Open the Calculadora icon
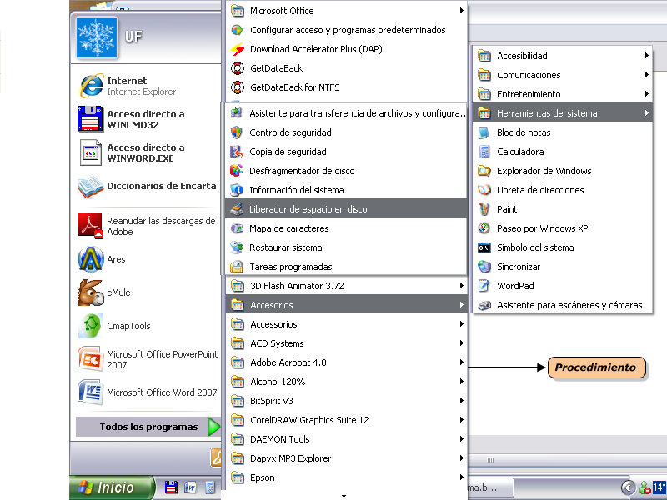The image size is (667, 500). tap(484, 152)
